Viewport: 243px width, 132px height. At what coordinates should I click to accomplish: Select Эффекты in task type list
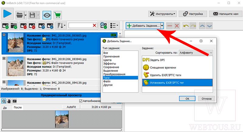110,64
